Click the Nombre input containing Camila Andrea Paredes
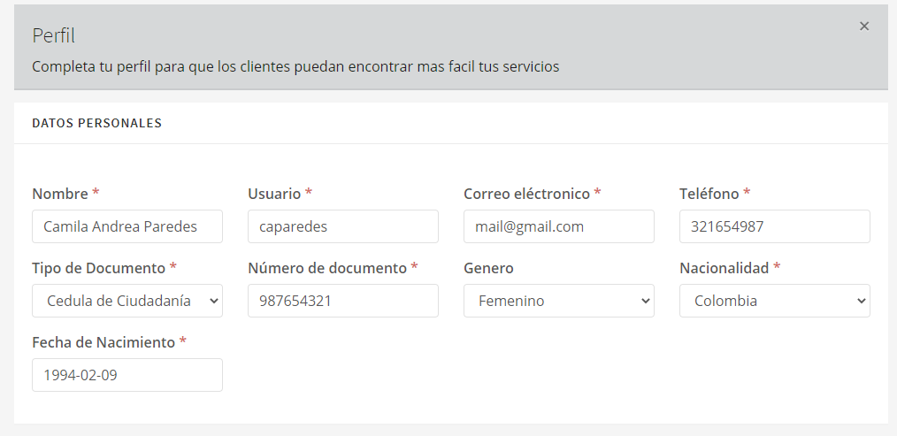 tap(126, 226)
